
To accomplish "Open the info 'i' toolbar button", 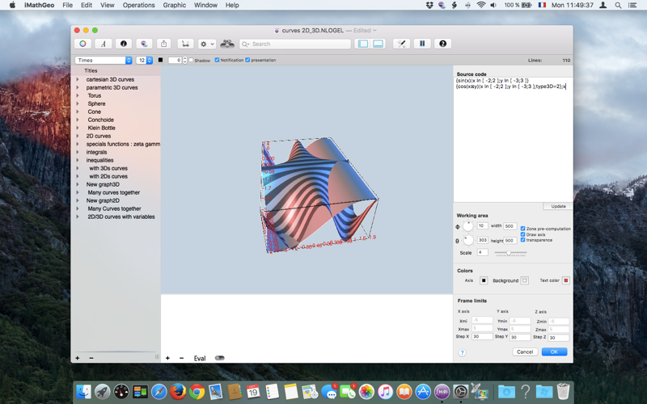I will point(124,44).
